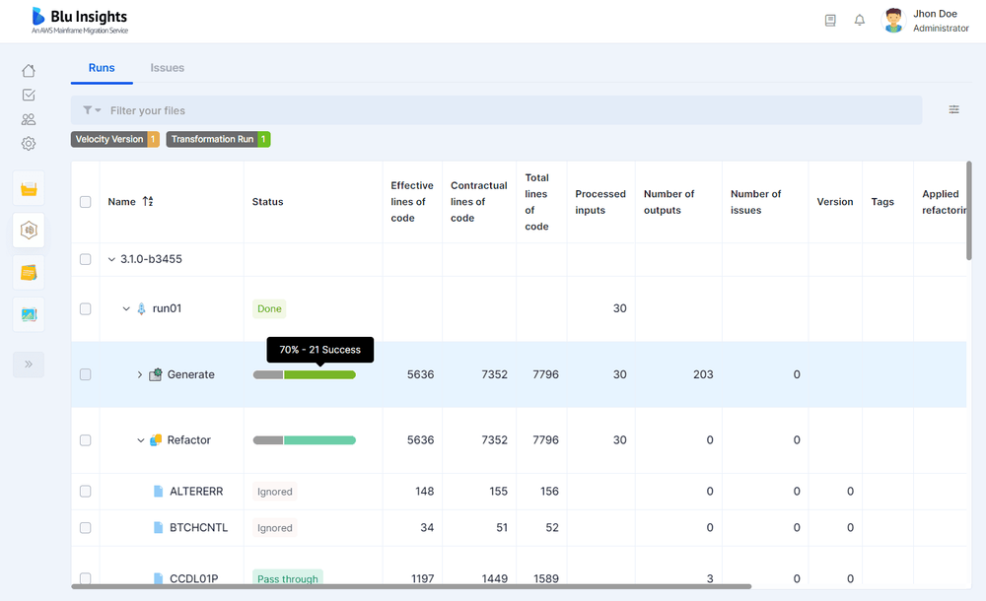
Task: Select the Runs tab
Action: [101, 68]
